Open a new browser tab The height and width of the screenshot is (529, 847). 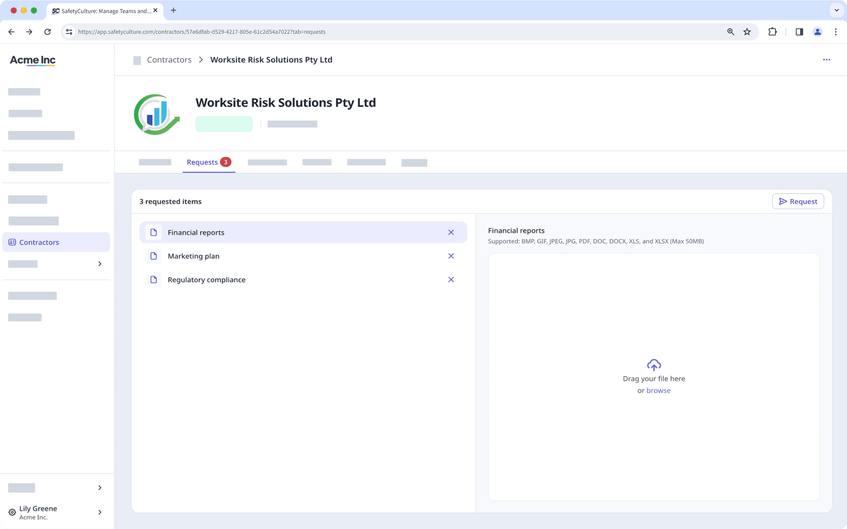[x=173, y=11]
